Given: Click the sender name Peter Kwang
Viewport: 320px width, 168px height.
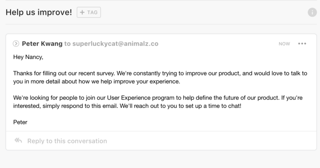Looking at the screenshot, I should pos(42,44).
